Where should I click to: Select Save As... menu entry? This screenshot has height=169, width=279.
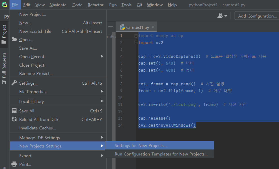58,48
